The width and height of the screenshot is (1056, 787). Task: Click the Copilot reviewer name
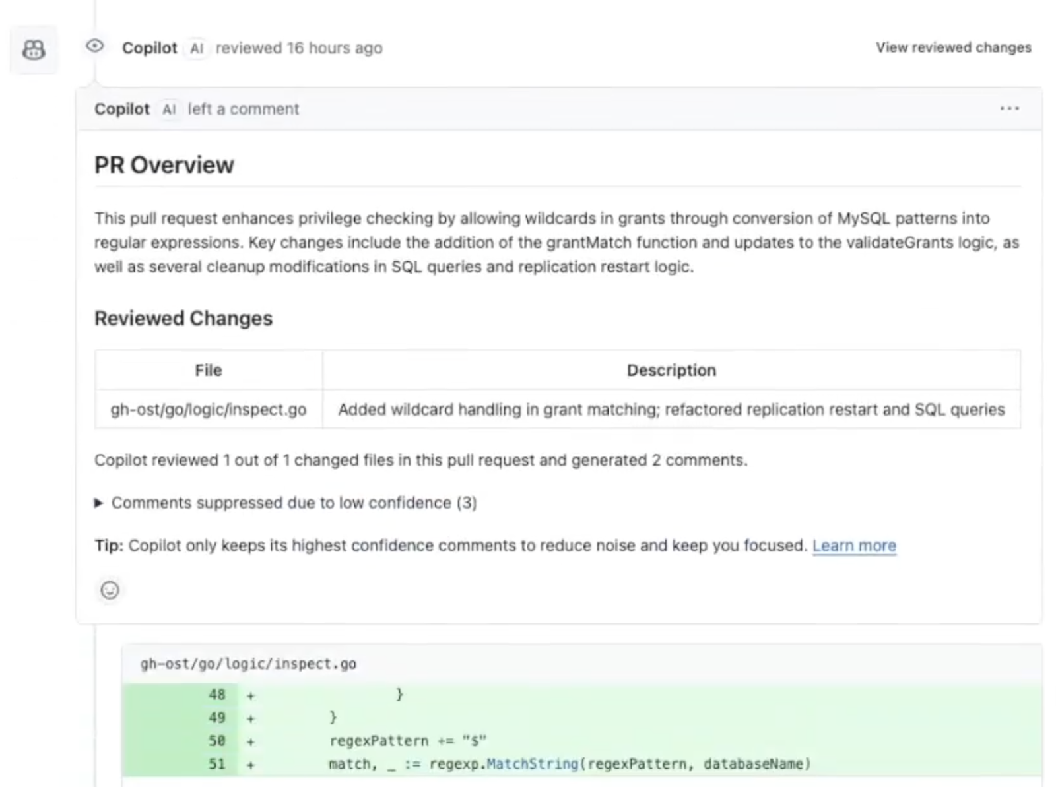tap(150, 48)
